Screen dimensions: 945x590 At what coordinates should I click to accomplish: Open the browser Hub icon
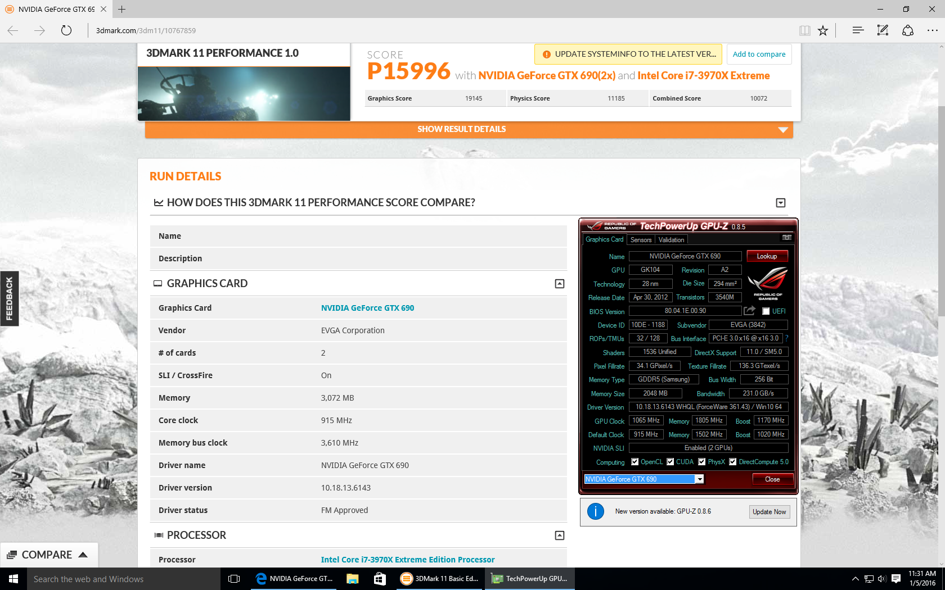pos(858,30)
